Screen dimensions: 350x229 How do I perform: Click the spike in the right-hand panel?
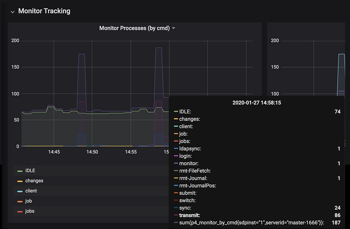point(341,54)
